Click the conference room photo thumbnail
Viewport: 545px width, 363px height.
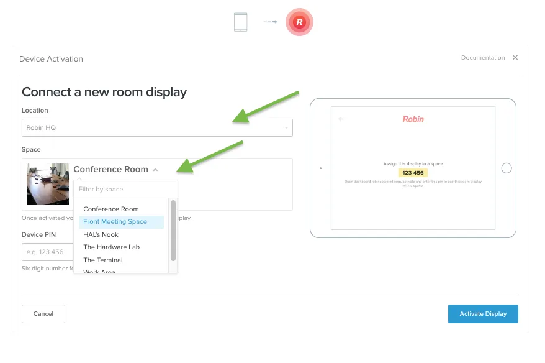(48, 184)
